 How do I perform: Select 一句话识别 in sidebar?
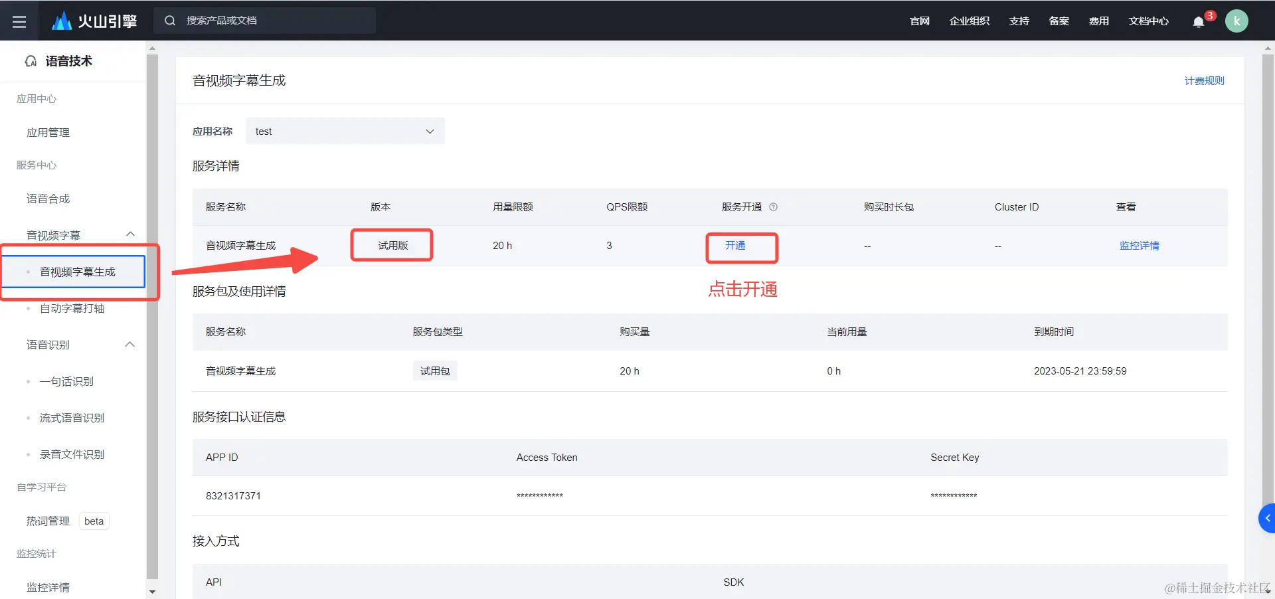[66, 381]
